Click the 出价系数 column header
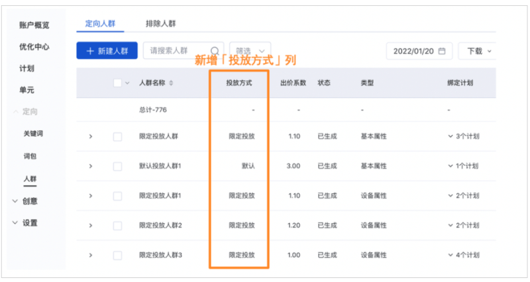 [293, 83]
